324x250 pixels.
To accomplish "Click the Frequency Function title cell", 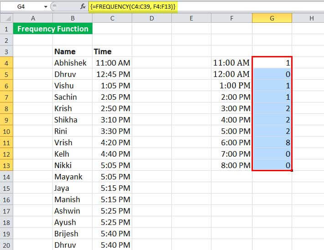I will (x=52, y=29).
